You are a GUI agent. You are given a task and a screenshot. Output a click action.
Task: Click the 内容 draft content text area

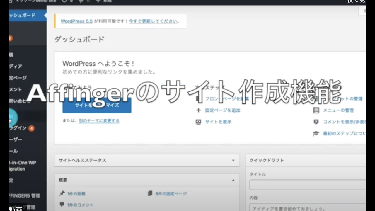[308, 207]
